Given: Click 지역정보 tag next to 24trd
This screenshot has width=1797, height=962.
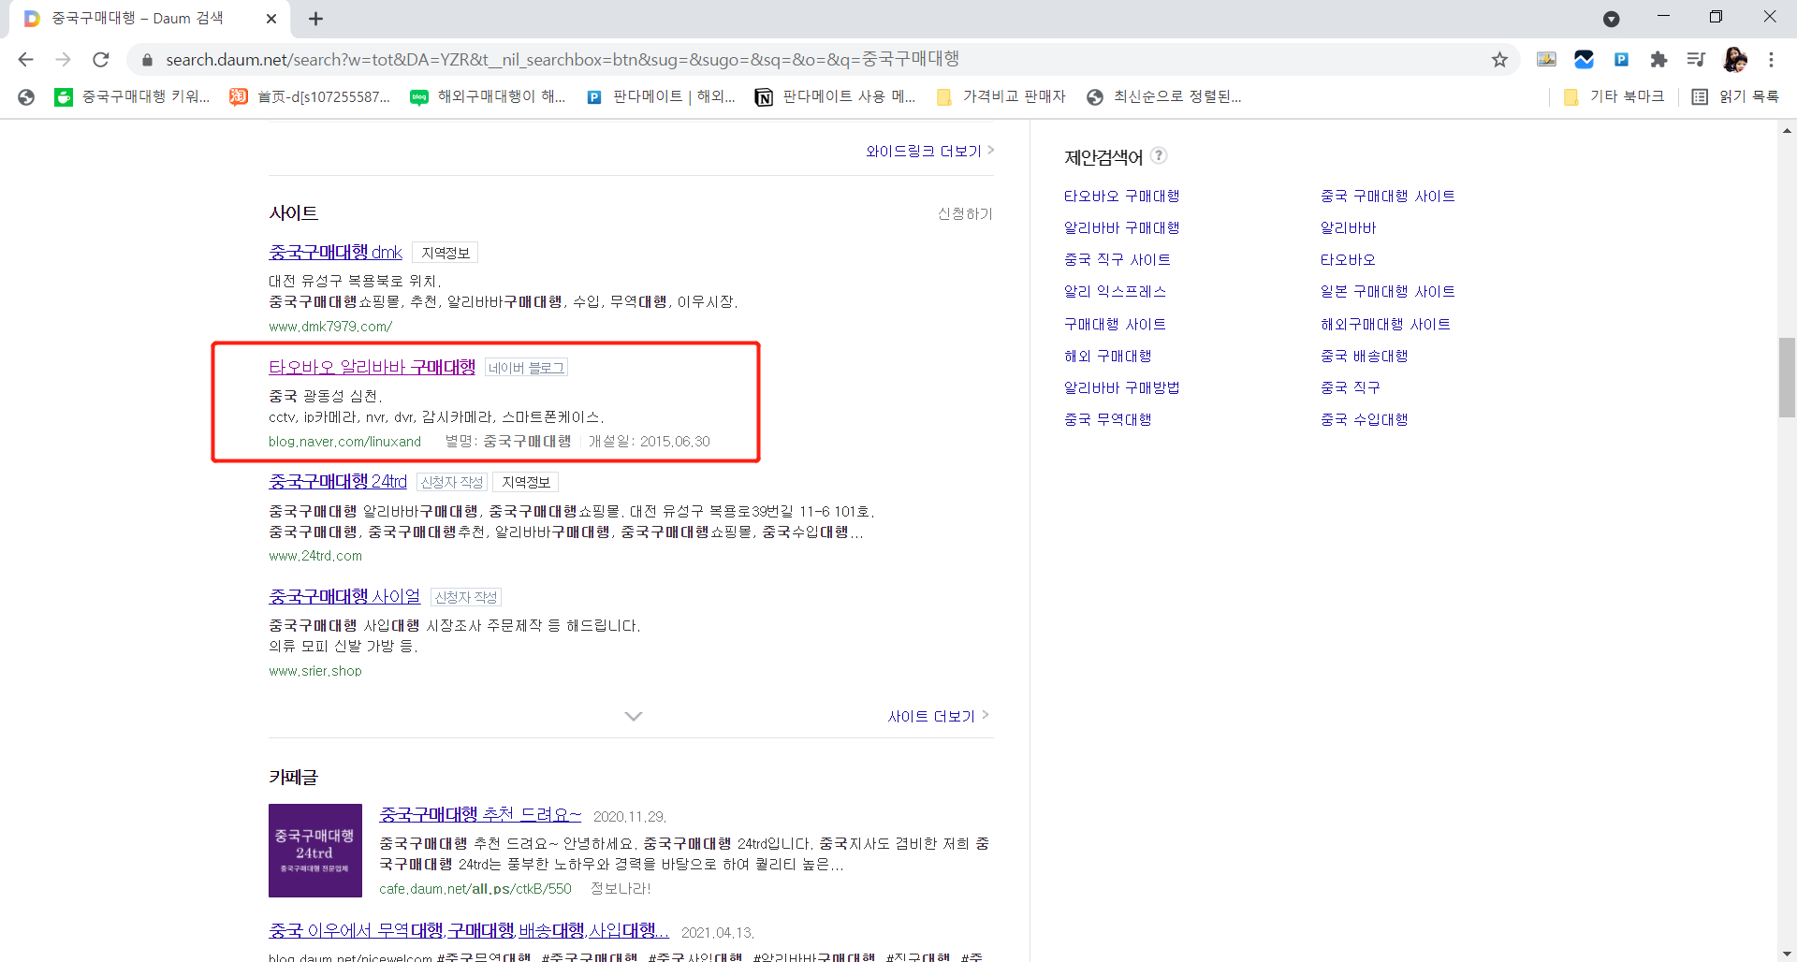Looking at the screenshot, I should [525, 482].
